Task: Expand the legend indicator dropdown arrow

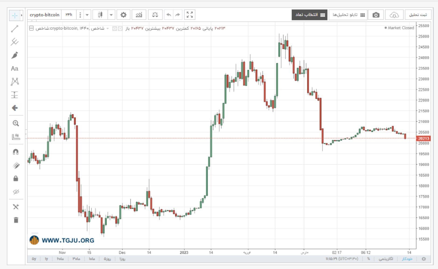Action: (107, 29)
